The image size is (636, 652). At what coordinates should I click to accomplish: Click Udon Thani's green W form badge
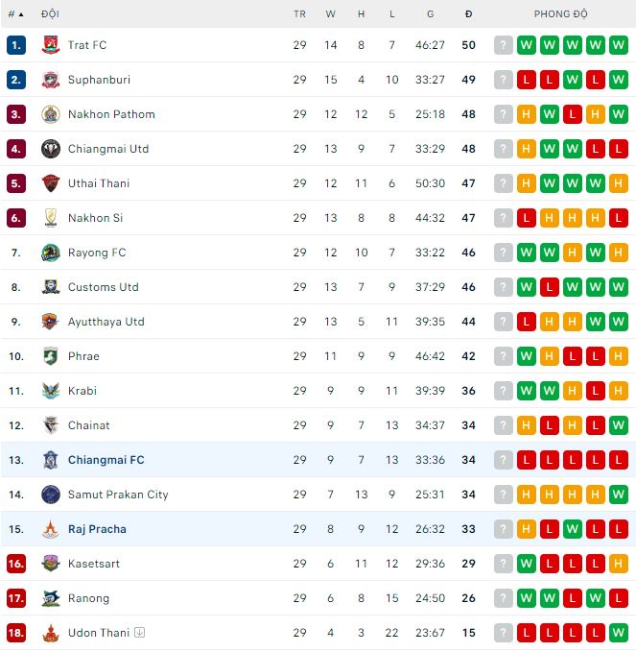point(619,633)
